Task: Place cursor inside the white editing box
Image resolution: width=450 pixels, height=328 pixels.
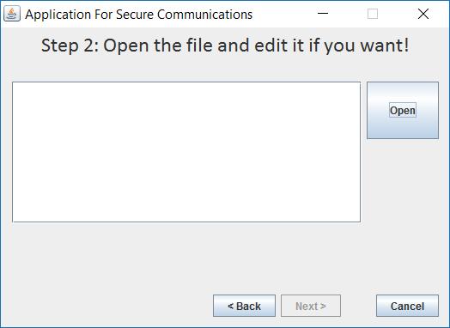Action: click(x=186, y=152)
